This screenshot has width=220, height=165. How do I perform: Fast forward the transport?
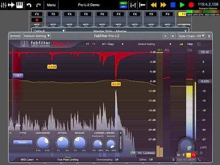pos(163,5)
